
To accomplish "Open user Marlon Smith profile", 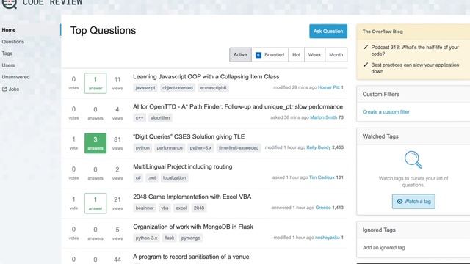I will (323, 117).
